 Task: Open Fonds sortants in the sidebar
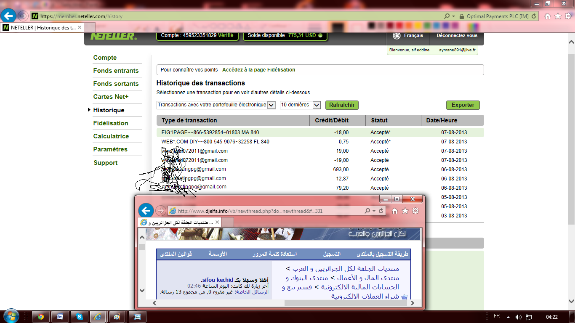116,84
